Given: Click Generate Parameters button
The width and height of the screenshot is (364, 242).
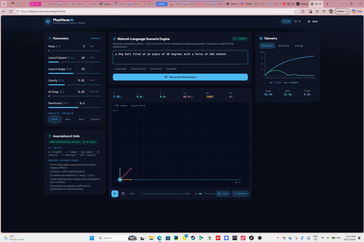Looking at the screenshot, I should [x=180, y=77].
